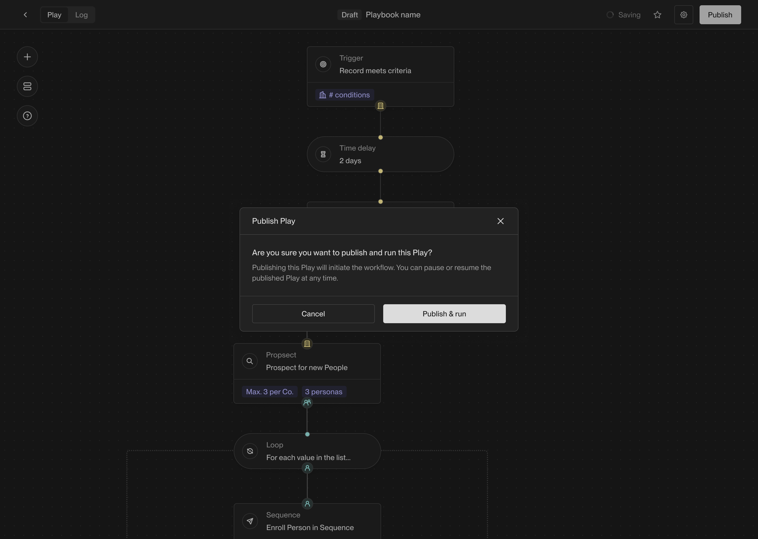The image size is (758, 539).
Task: Click the Playbook name title field
Action: (393, 14)
